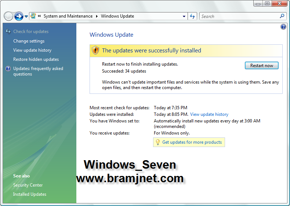The width and height of the screenshot is (290, 206).
Task: Click the Check for updates arrows icon
Action: coord(8,31)
